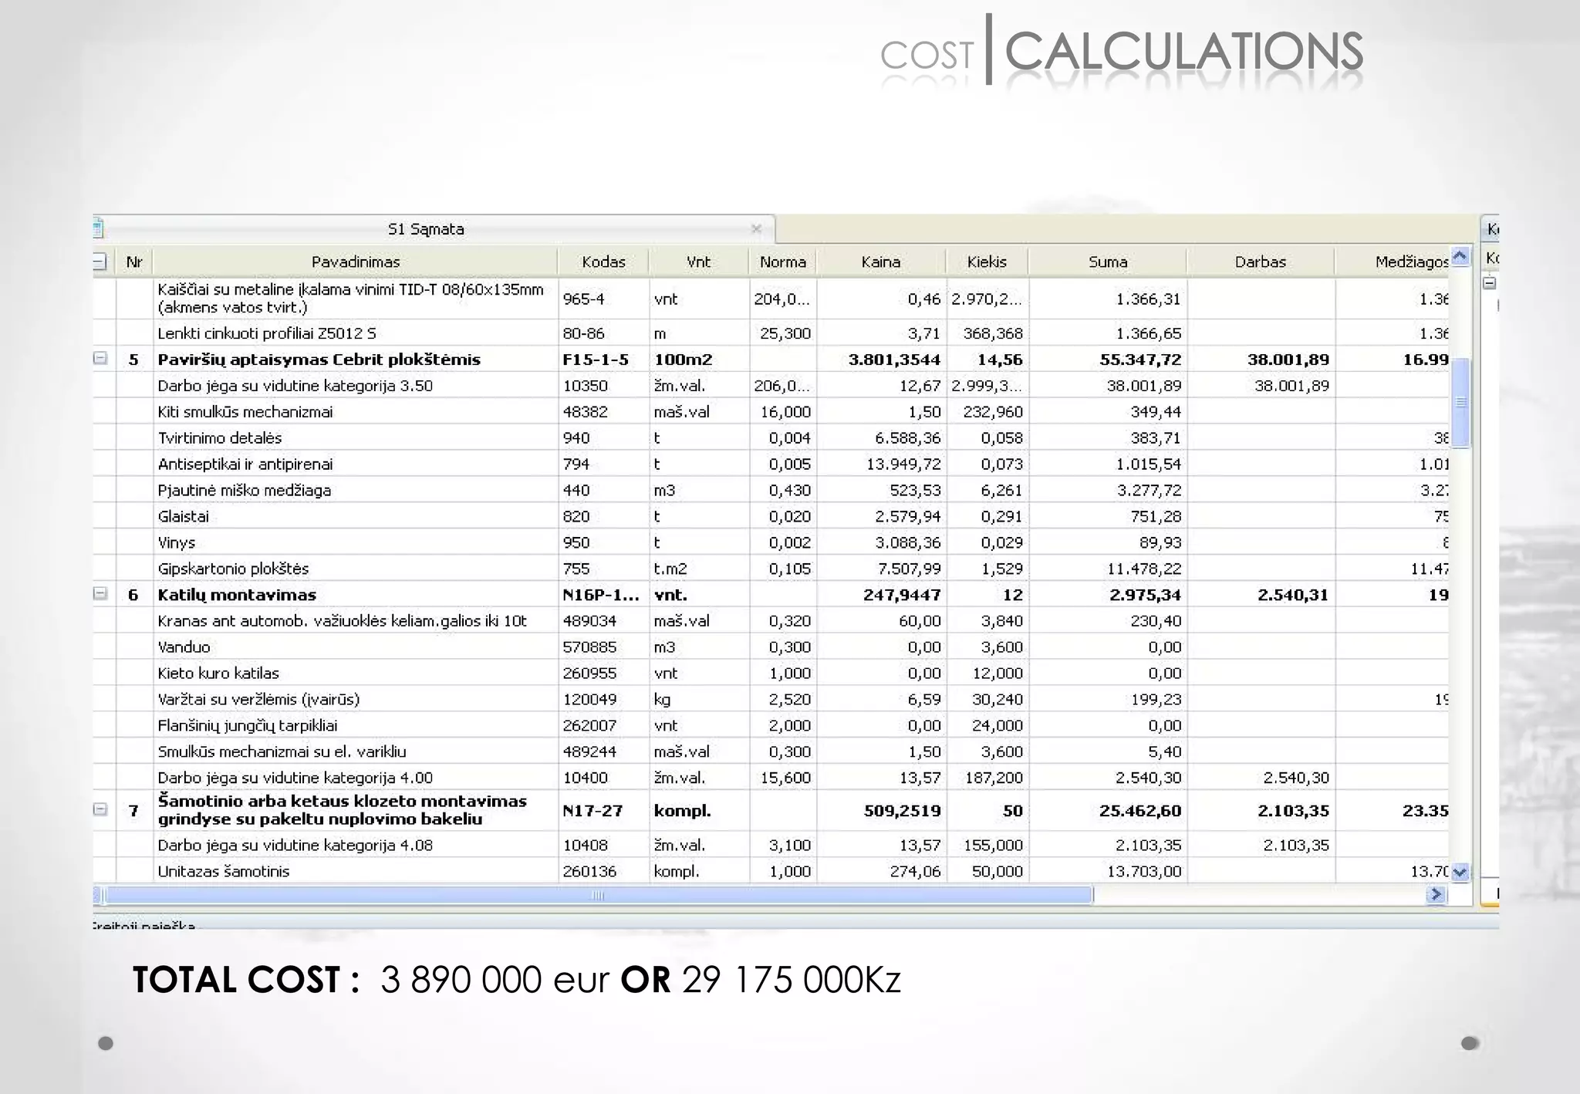Image resolution: width=1580 pixels, height=1094 pixels.
Task: Click Kaina cell 247,9447
Action: pos(881,595)
